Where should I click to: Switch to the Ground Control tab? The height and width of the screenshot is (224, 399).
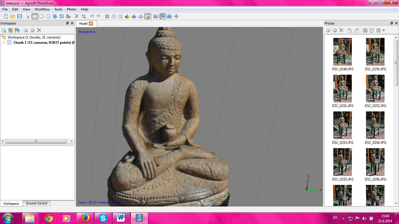(x=37, y=203)
